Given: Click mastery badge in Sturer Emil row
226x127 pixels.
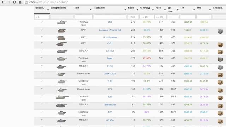Looking at the screenshot, I should 220,106.
